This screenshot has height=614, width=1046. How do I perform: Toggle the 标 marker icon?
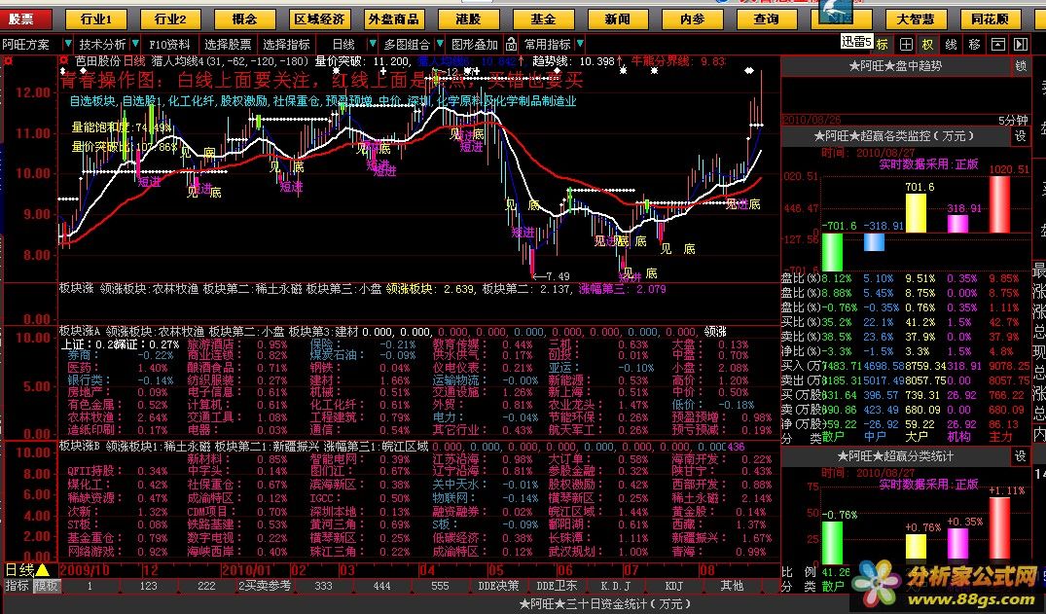[882, 45]
